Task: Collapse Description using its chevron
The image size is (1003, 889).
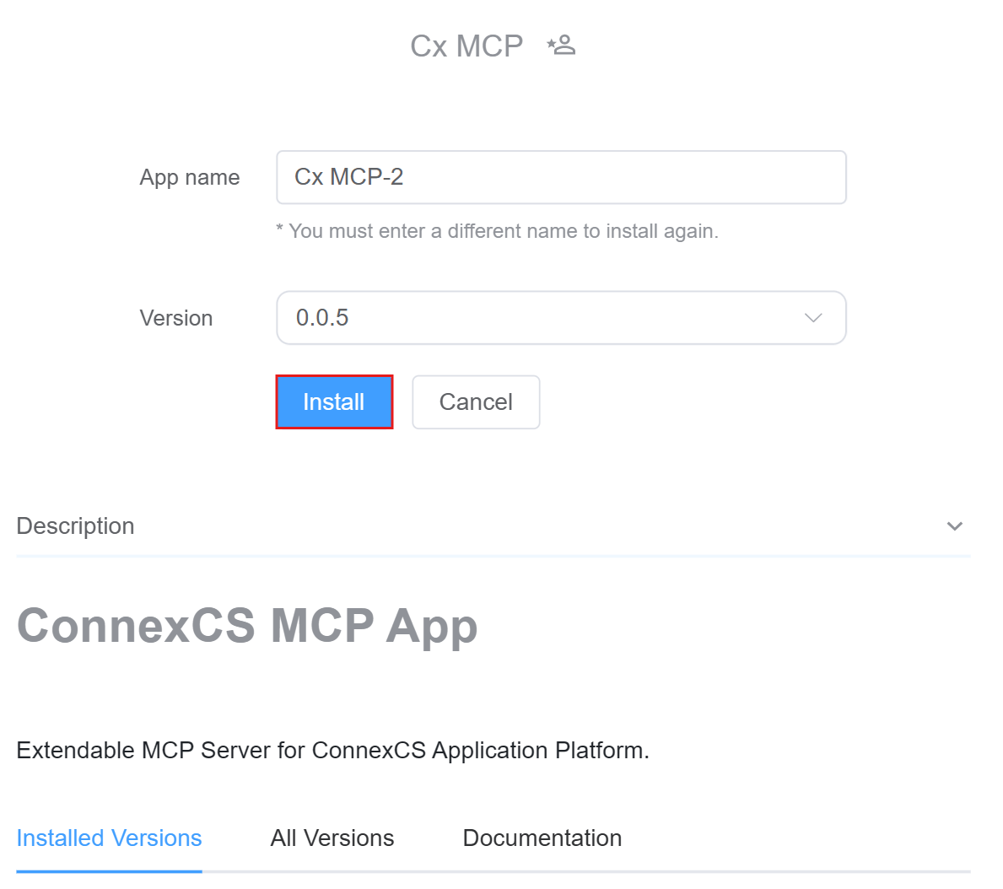Action: point(955,526)
